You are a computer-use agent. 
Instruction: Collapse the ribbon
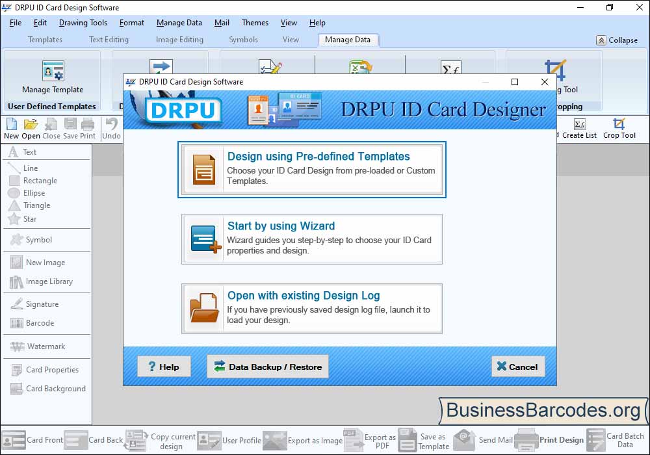617,40
